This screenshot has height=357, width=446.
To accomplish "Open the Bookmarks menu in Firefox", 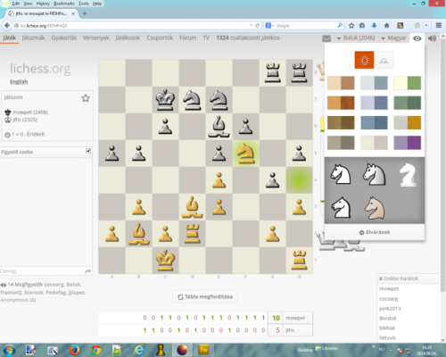I will (x=64, y=4).
